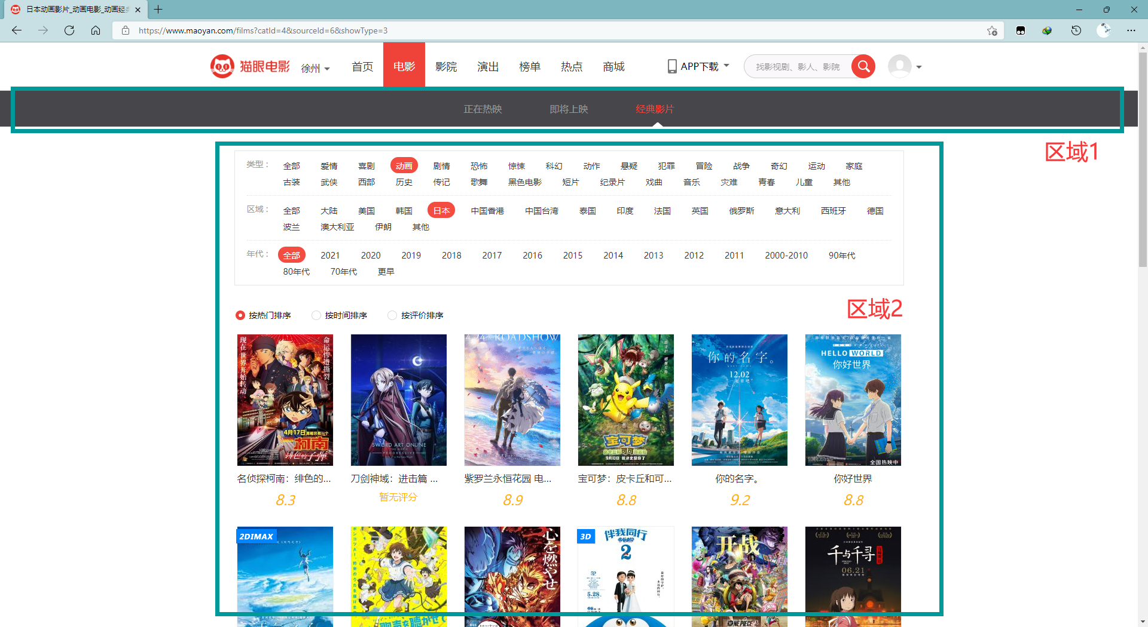
Task: Expand the 徐州 city dropdown
Action: click(x=316, y=68)
